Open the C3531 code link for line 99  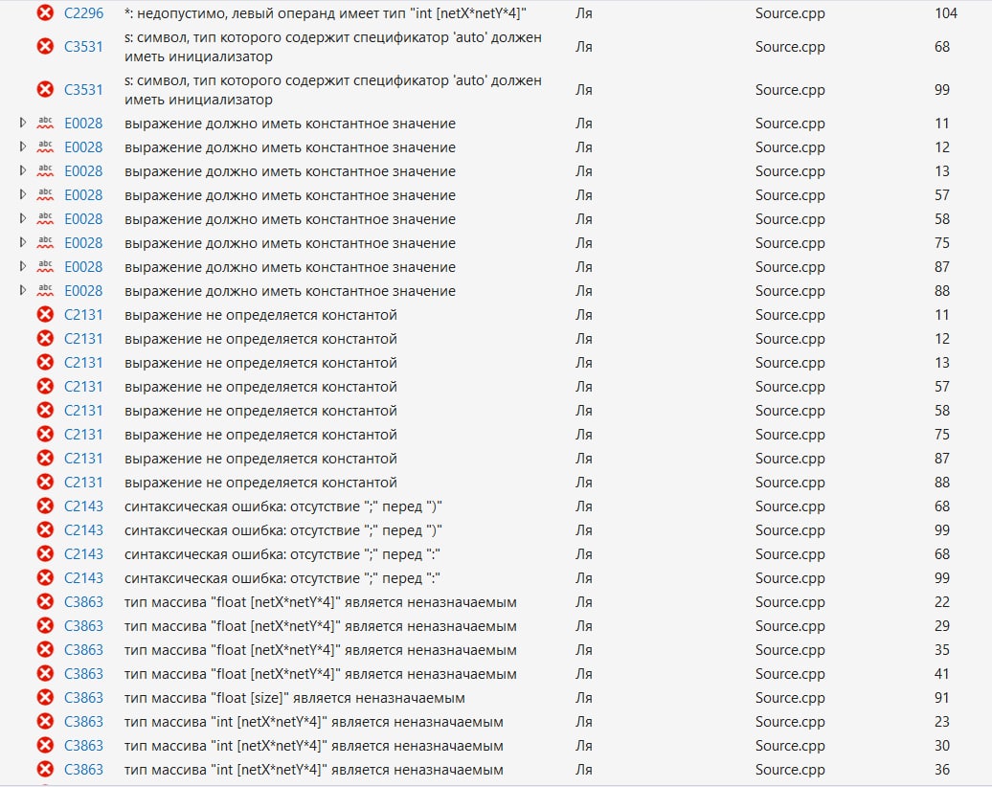coord(83,90)
